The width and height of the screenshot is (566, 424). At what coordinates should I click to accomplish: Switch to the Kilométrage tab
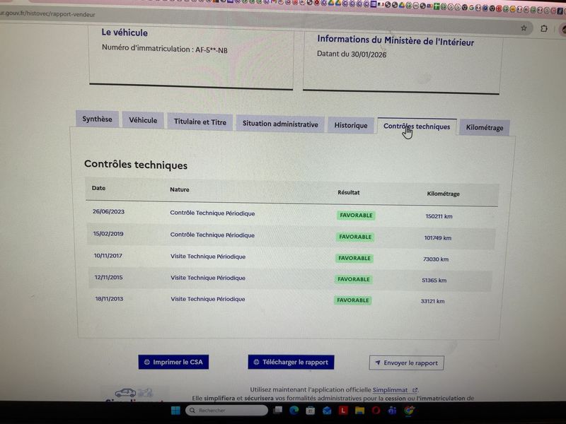485,128
